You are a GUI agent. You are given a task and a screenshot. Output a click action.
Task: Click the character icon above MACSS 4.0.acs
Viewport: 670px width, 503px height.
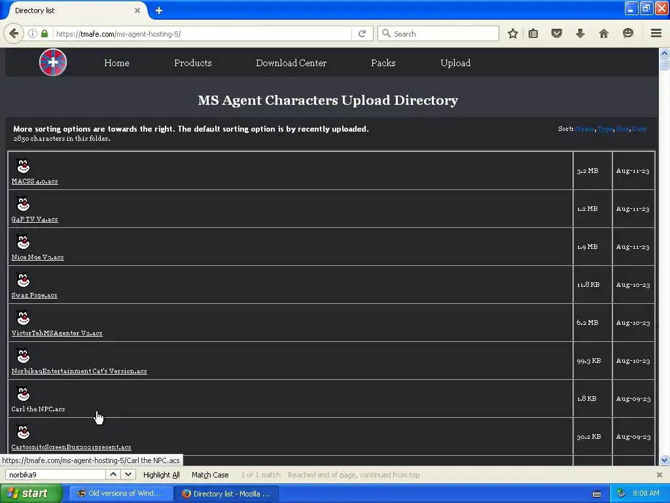click(x=23, y=166)
